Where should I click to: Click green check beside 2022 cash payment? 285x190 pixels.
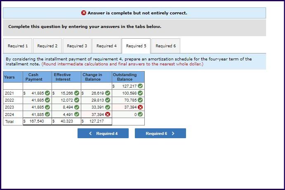47,100
